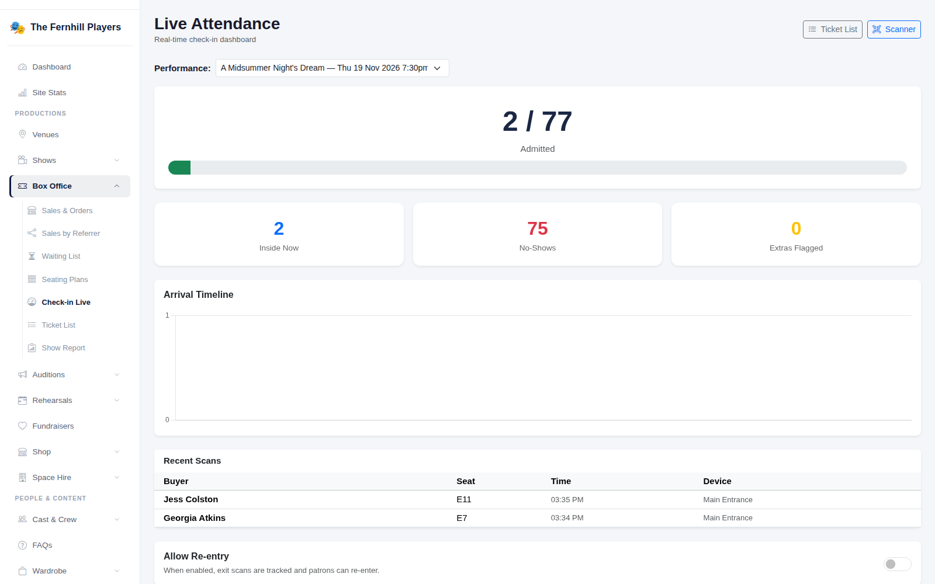The width and height of the screenshot is (935, 584).
Task: Open the Show Report link
Action: pos(63,348)
